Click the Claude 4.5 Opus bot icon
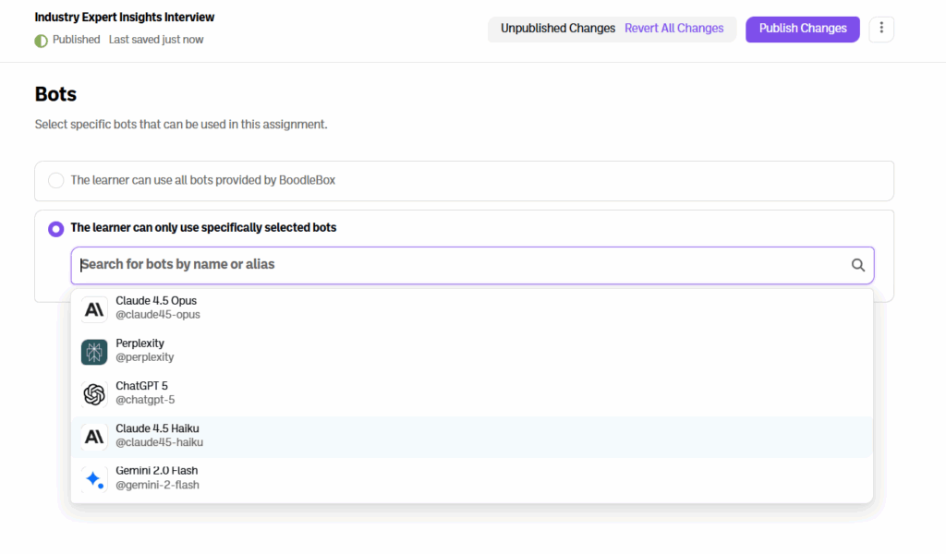946x554 pixels. pyautogui.click(x=94, y=309)
